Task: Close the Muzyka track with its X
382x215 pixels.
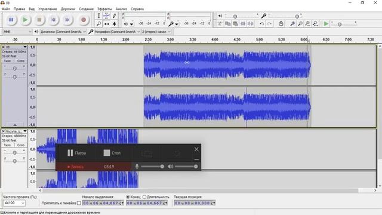Action: click(x=4, y=131)
